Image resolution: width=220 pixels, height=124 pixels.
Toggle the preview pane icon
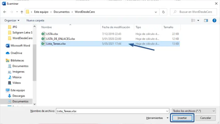click(206, 20)
